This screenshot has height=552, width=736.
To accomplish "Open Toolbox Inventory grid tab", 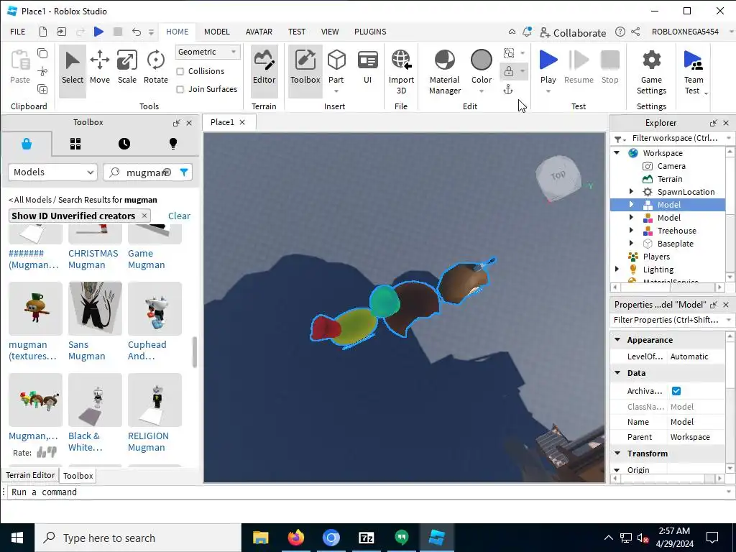I will (x=75, y=144).
